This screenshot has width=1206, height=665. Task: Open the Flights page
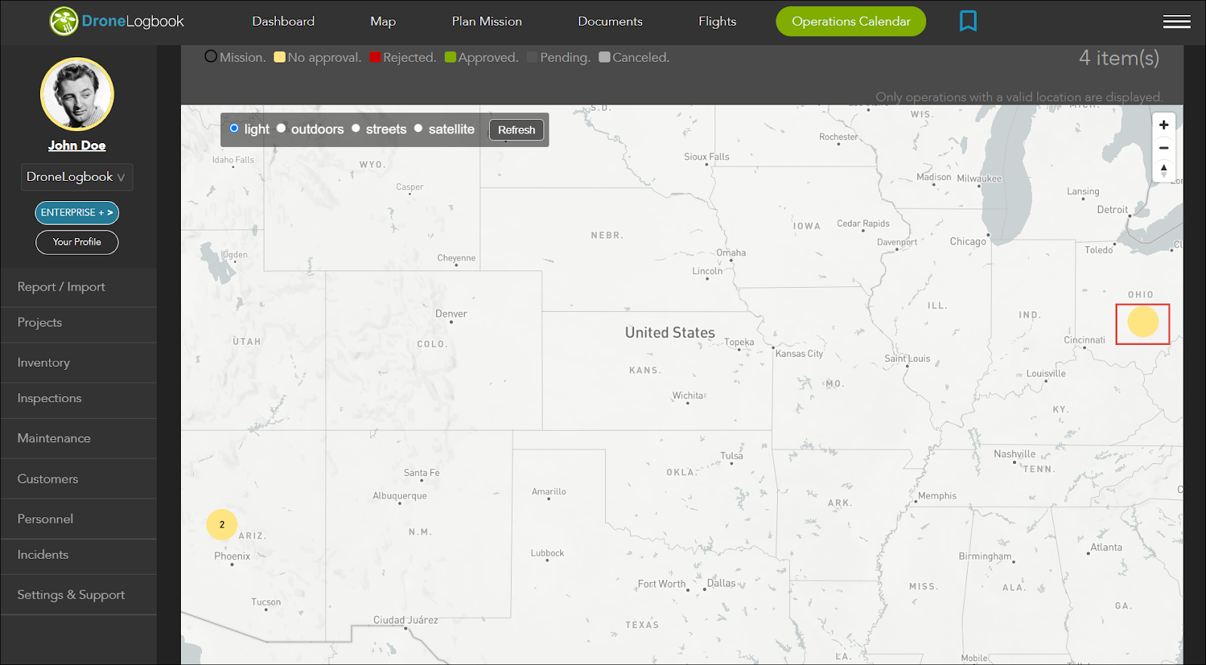click(x=718, y=21)
